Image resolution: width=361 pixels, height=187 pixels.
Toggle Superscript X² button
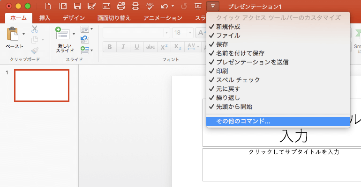point(164,47)
